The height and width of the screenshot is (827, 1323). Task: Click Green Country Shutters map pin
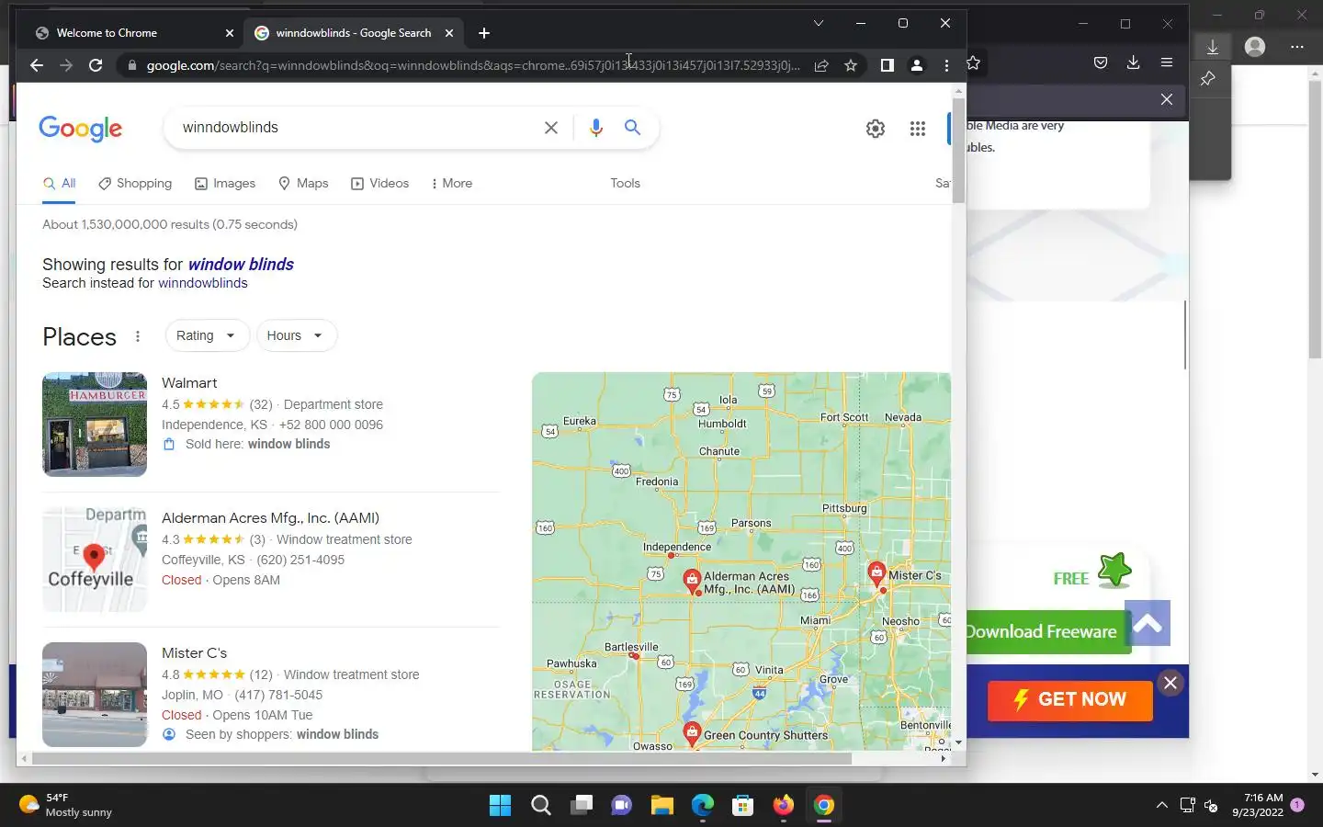(692, 734)
